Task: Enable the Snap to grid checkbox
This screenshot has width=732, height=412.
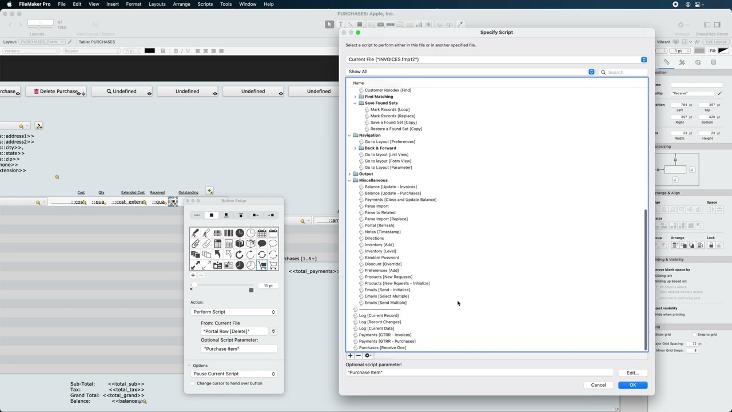Action: tap(695, 335)
